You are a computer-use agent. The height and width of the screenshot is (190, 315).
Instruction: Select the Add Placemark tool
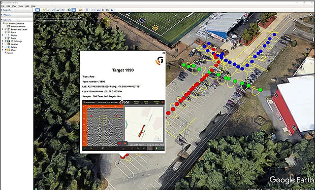[x=44, y=10]
